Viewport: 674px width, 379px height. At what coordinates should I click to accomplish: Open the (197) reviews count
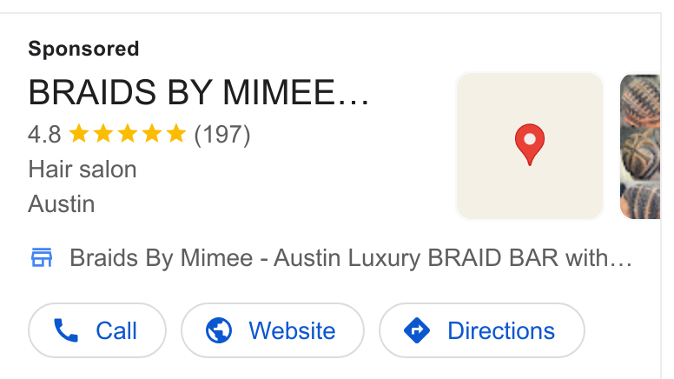(222, 135)
